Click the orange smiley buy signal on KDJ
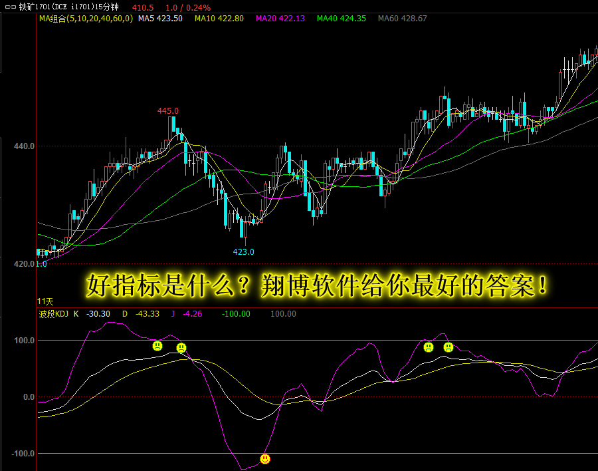Screen dimensions: 598x471 (x=265, y=459)
